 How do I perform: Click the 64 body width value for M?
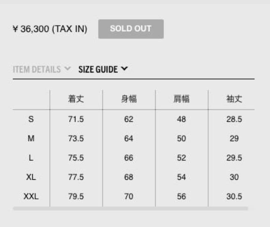(129, 138)
